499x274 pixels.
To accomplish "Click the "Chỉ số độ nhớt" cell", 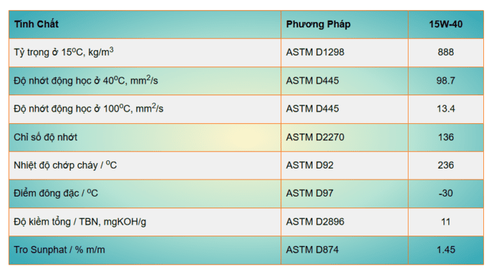I will pyautogui.click(x=45, y=137).
